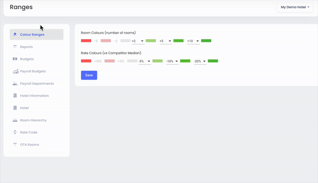Click the -5 room threshold value
Screen dimensions: 318x183
[x=96, y=41]
